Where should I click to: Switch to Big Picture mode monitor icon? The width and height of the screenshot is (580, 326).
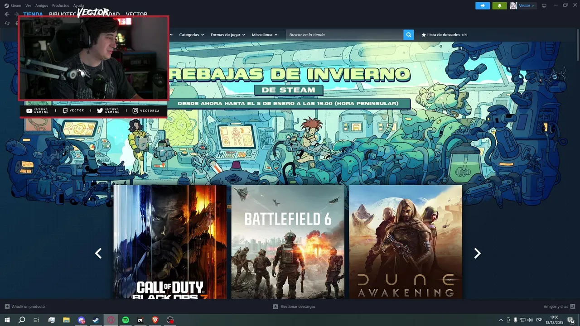(x=544, y=6)
